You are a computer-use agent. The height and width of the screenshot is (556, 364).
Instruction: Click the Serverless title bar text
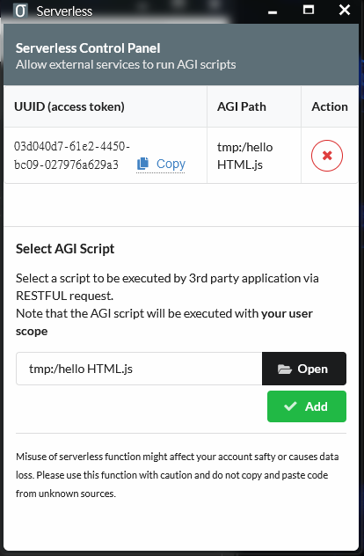[x=64, y=11]
